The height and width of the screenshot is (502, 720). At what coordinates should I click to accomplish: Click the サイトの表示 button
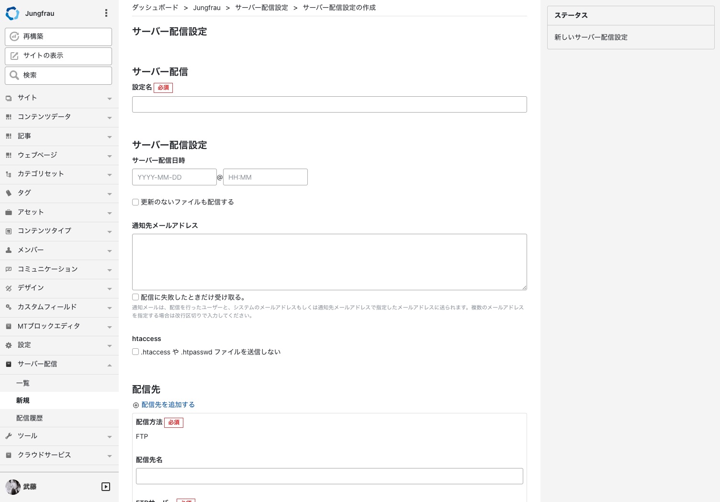click(x=58, y=56)
